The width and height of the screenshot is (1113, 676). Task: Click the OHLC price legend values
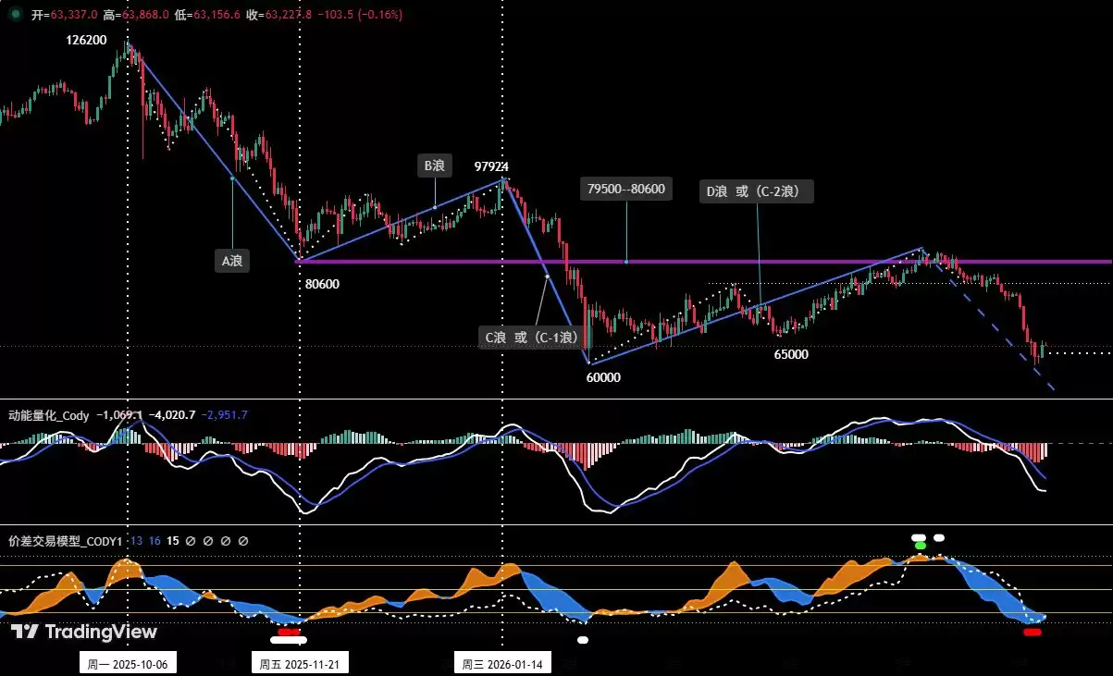pos(194,15)
